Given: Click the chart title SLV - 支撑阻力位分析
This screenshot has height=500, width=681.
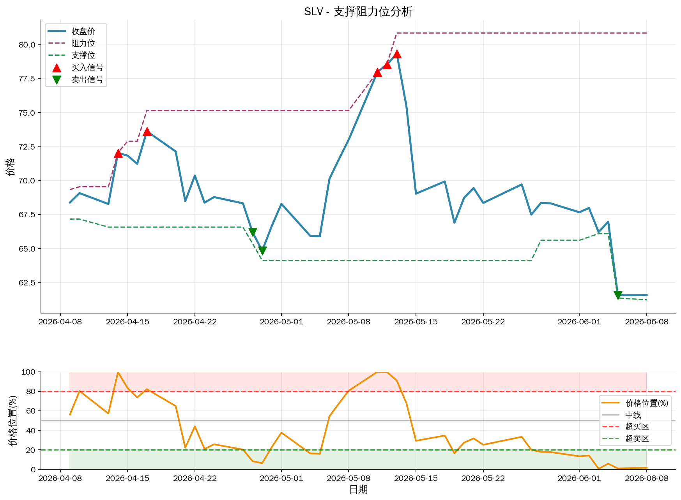Looking at the screenshot, I should click(x=358, y=12).
